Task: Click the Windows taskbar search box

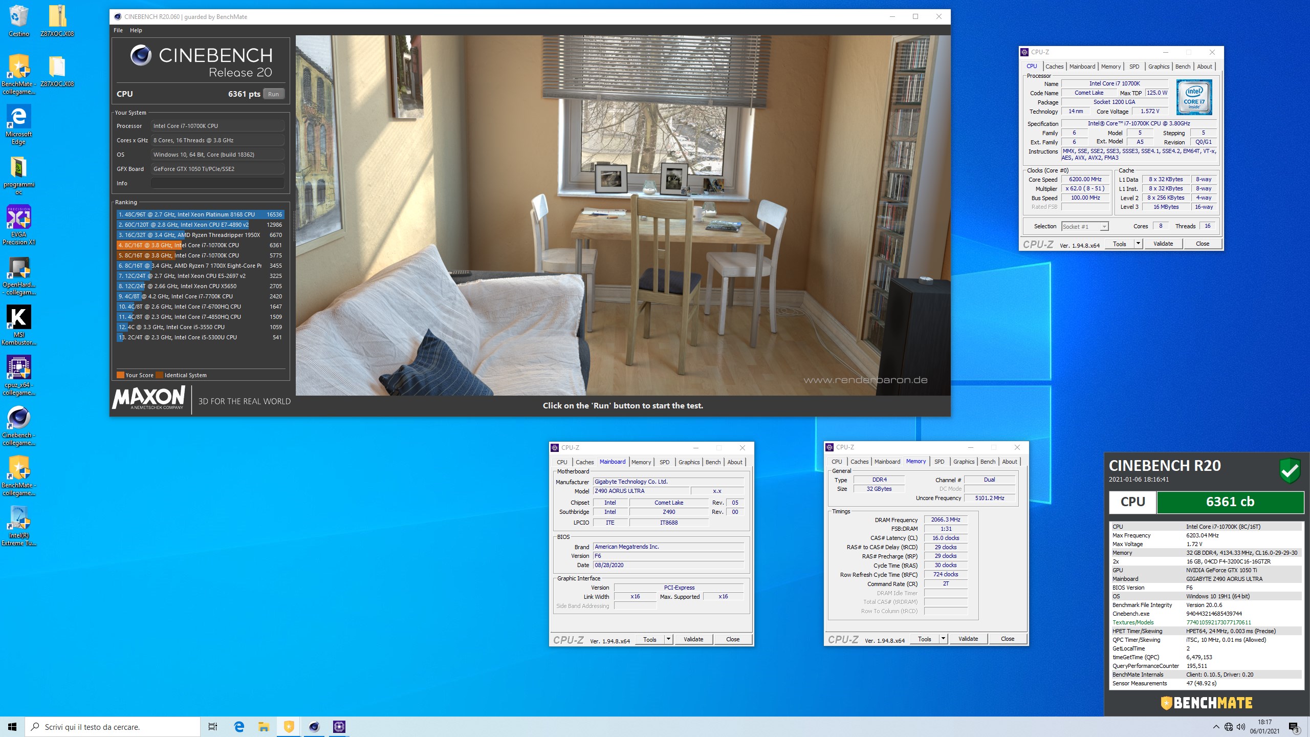Action: [113, 727]
